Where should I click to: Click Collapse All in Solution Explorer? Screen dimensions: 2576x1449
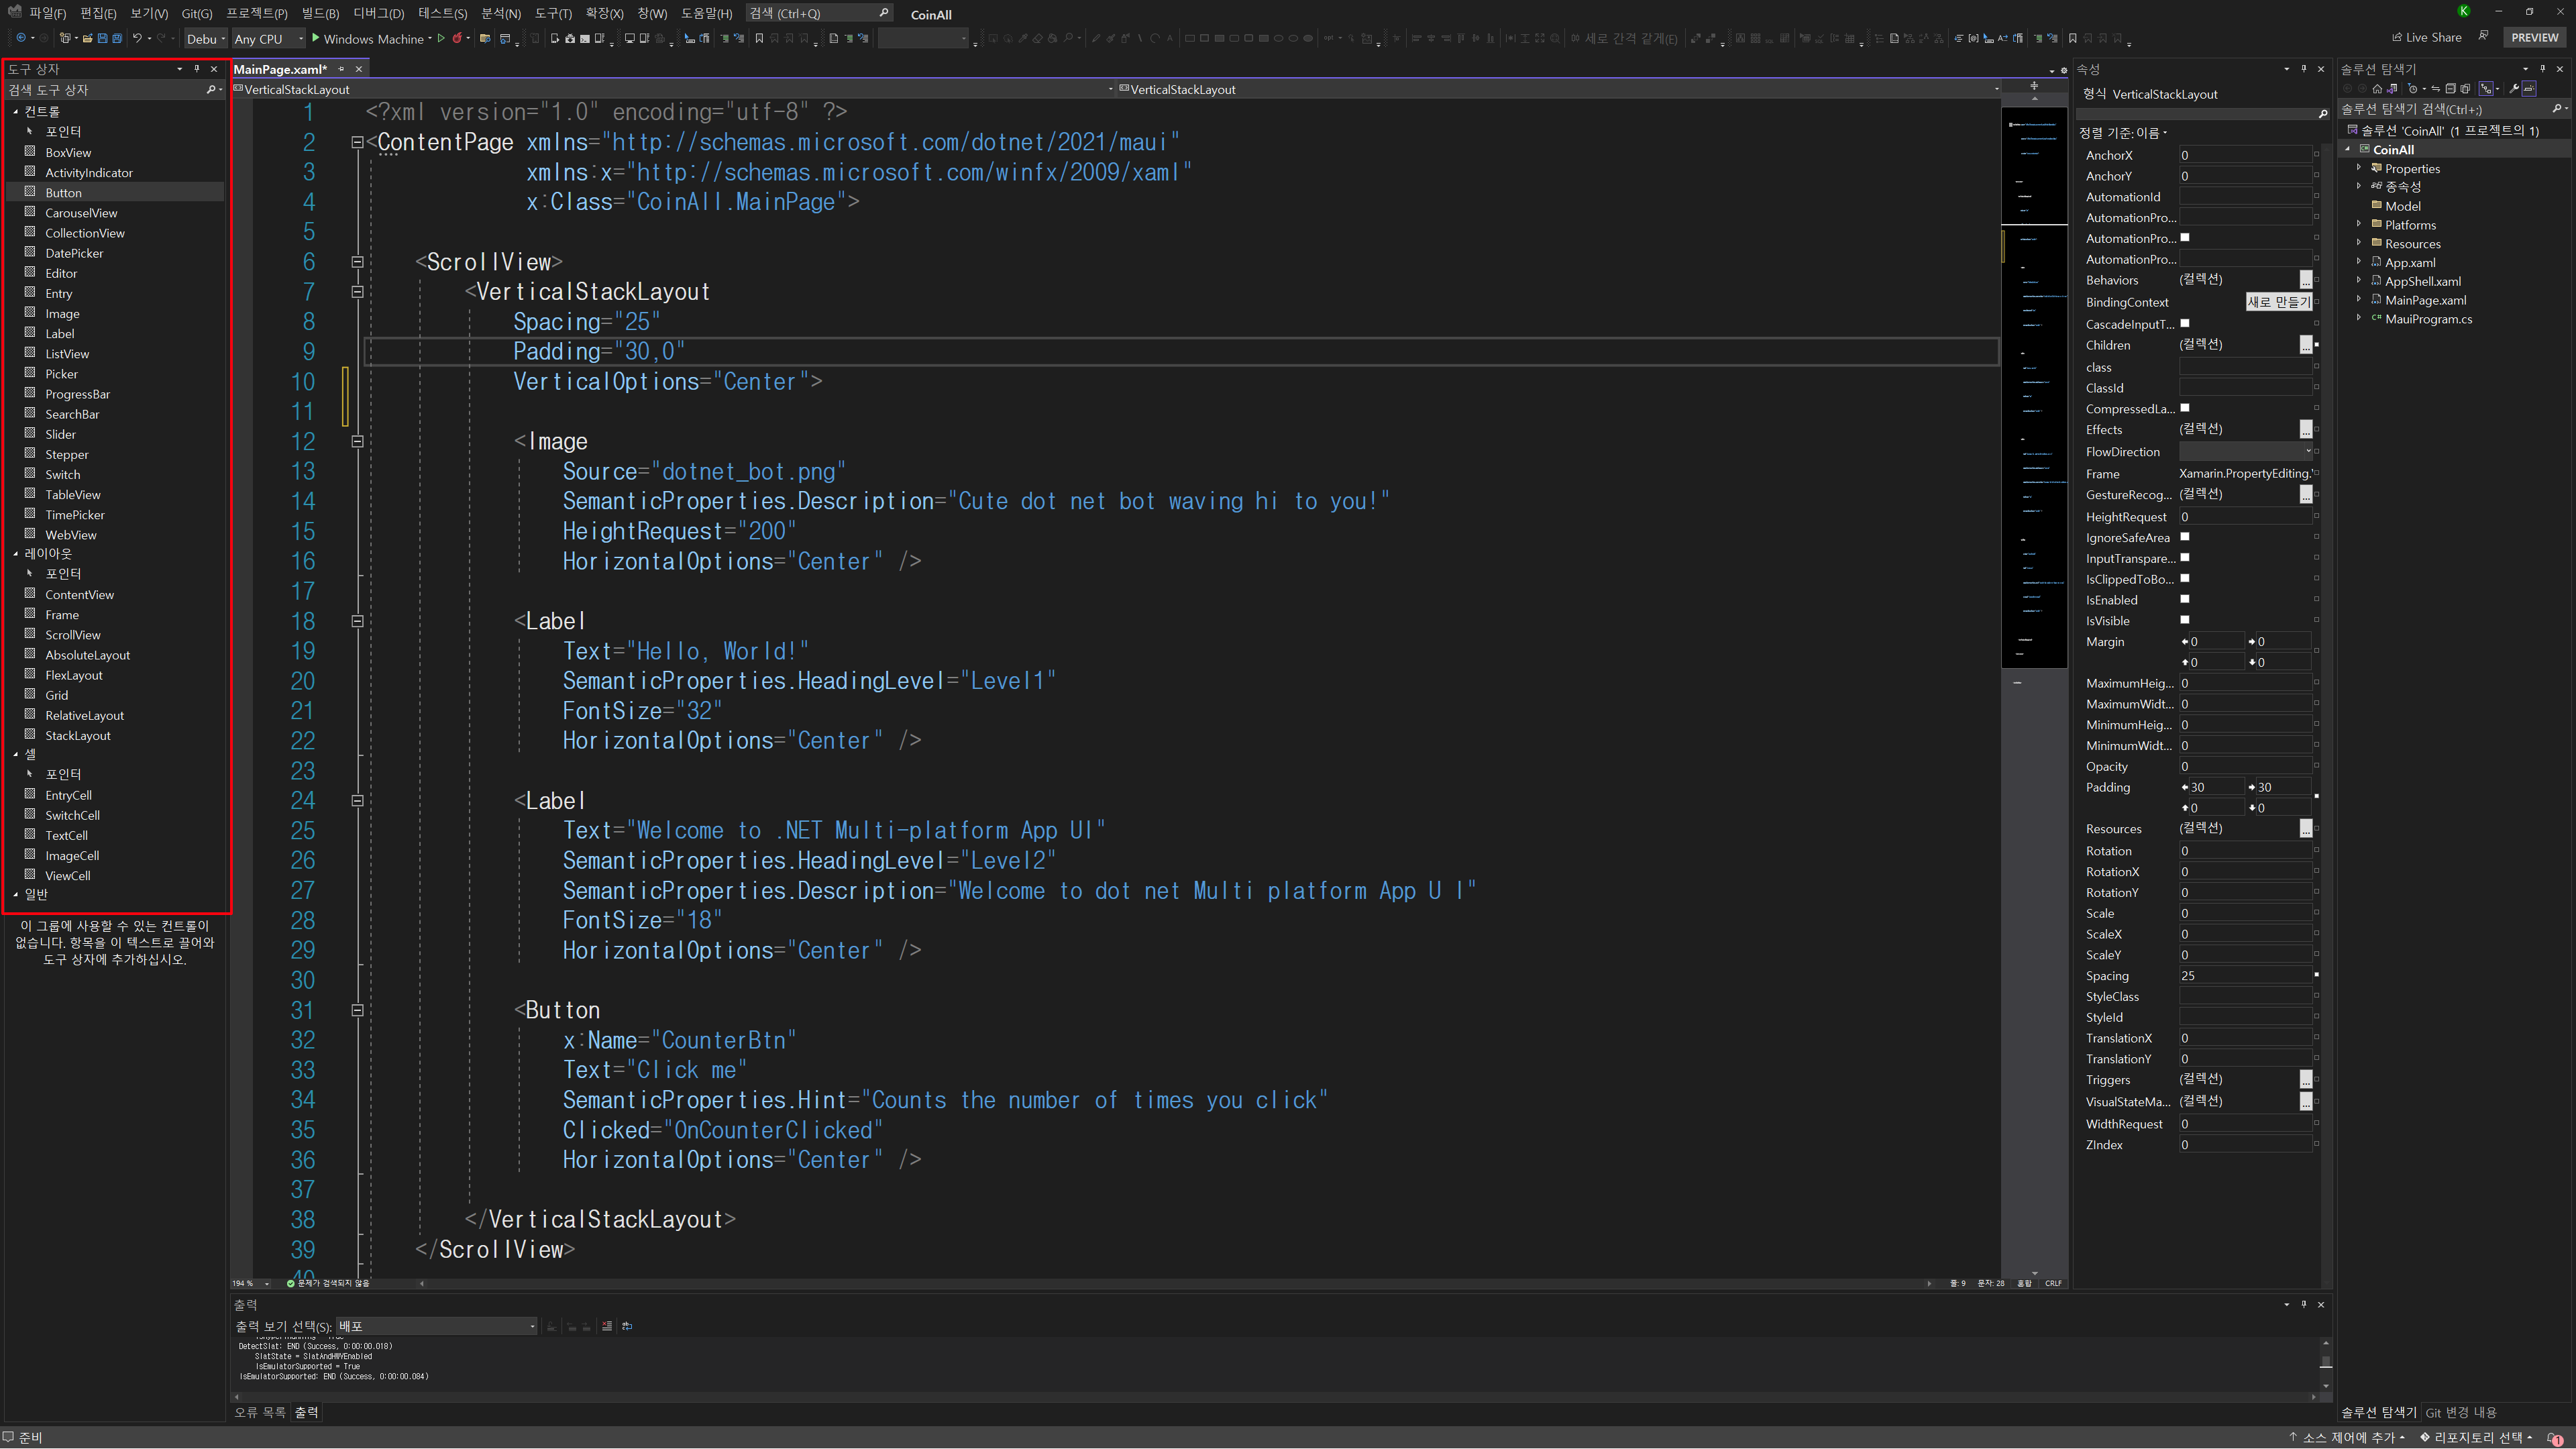(2450, 89)
